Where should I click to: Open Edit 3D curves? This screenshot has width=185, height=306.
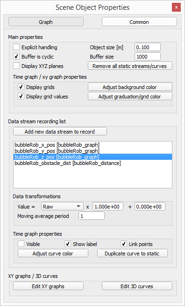pos(137,286)
